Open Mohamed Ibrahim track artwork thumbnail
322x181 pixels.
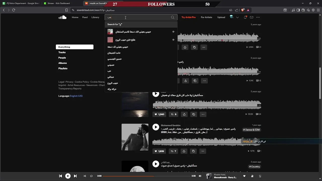(x=135, y=137)
